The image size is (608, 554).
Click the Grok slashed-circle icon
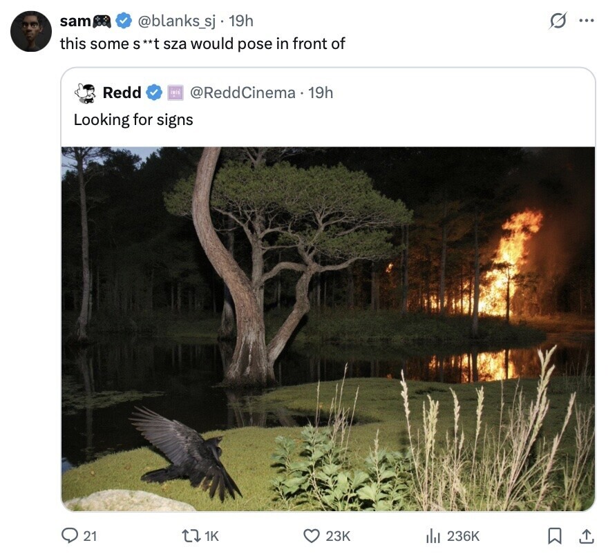pos(556,21)
